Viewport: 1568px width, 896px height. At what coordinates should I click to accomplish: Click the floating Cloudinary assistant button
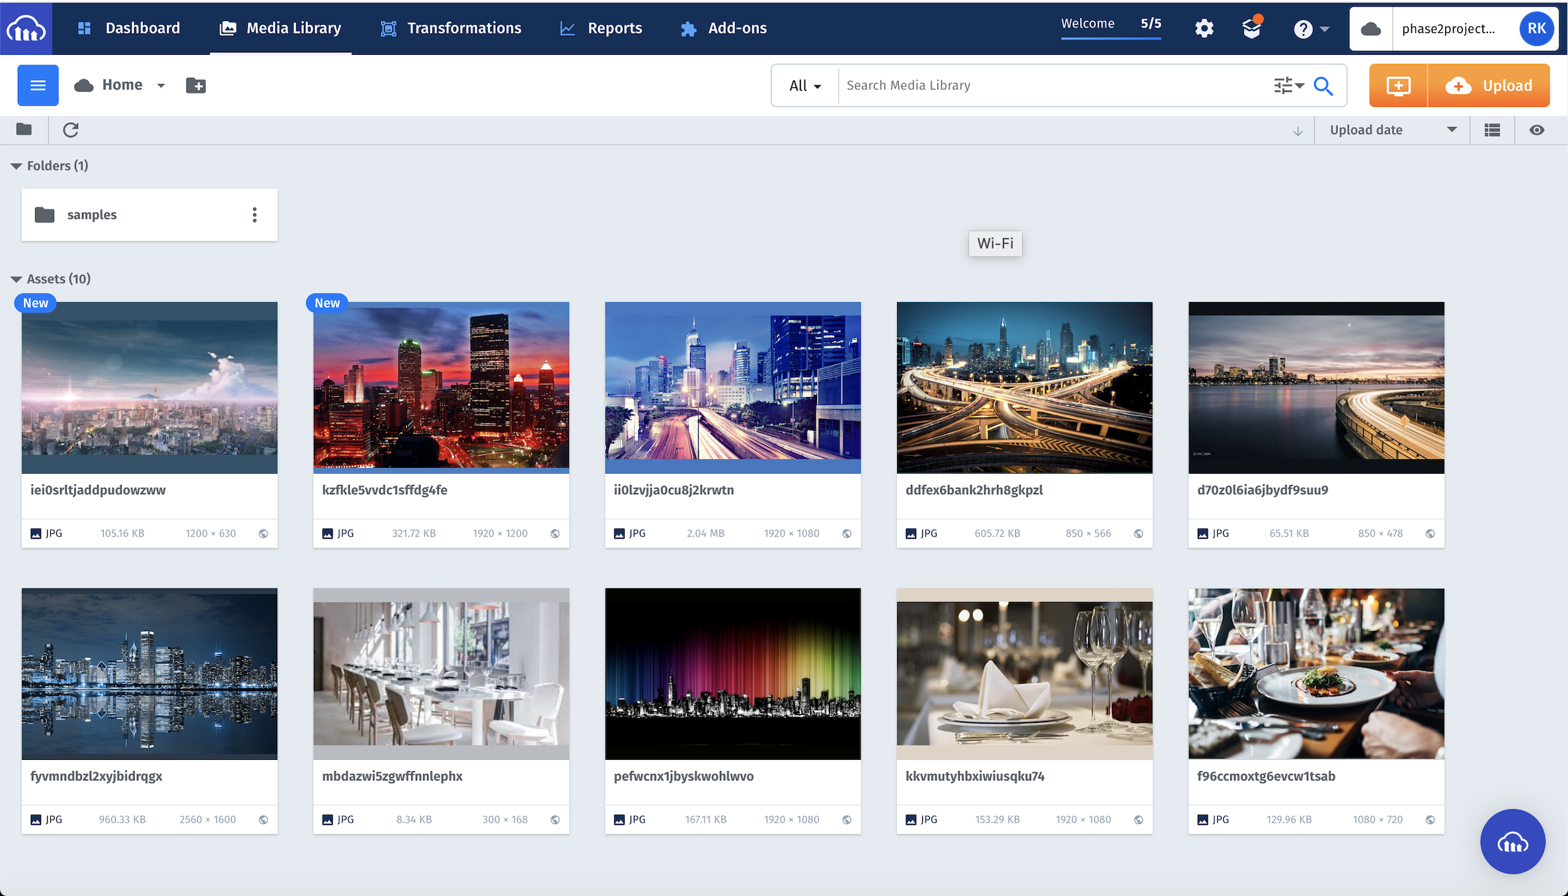point(1512,841)
